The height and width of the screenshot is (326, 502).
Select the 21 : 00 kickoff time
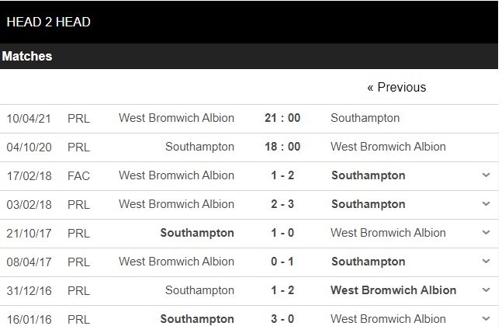tap(282, 118)
